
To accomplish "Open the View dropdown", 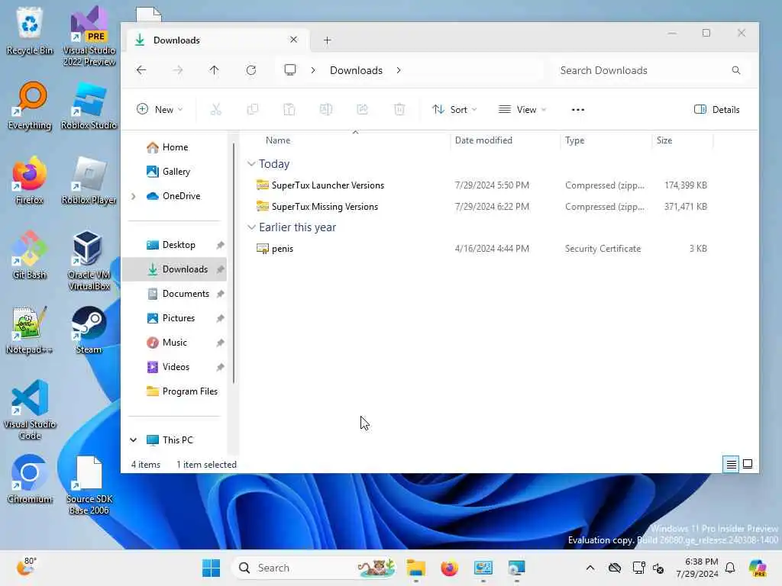I will (x=522, y=110).
